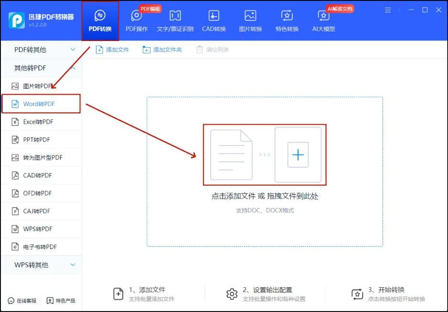The height and width of the screenshot is (312, 448).
Task: Click the 支持DOC、DOCX格式 hint text
Action: [265, 210]
